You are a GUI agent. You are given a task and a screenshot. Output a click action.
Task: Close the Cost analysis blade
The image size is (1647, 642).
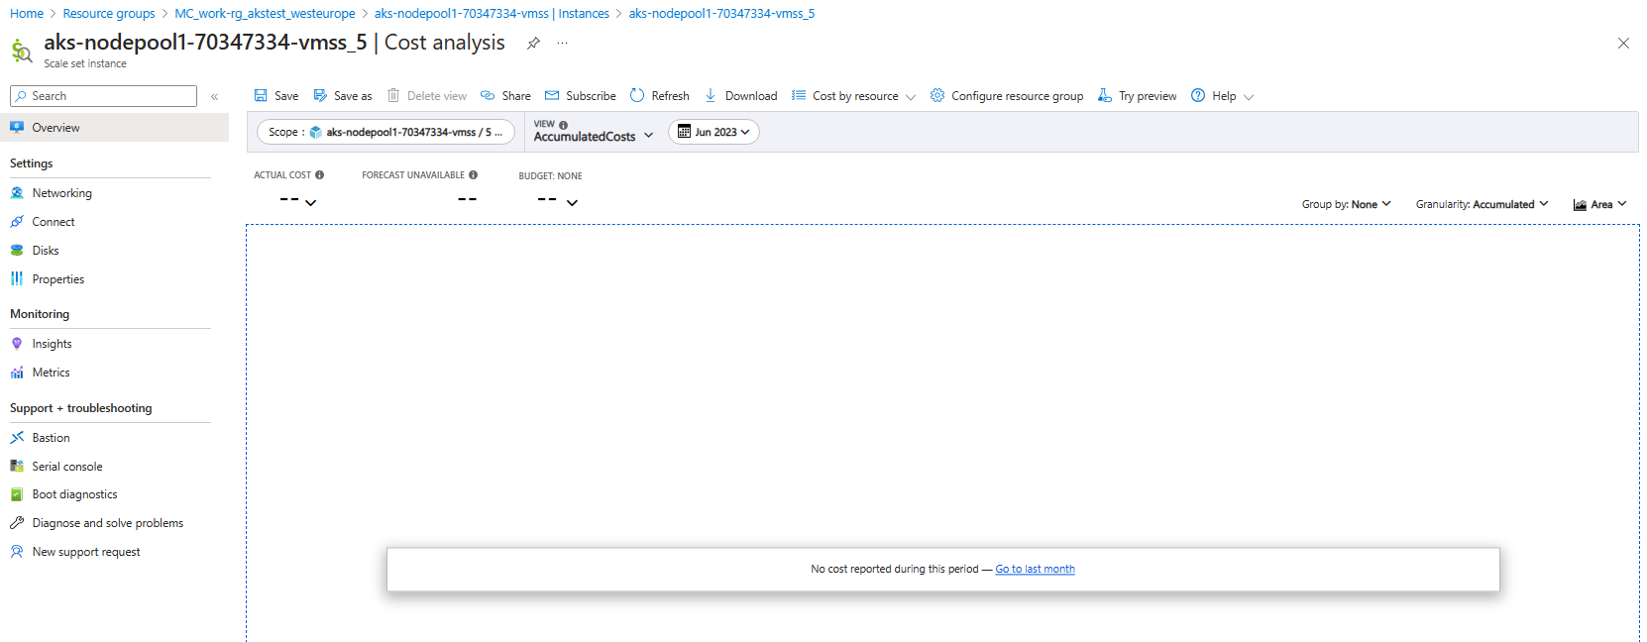(x=1623, y=43)
